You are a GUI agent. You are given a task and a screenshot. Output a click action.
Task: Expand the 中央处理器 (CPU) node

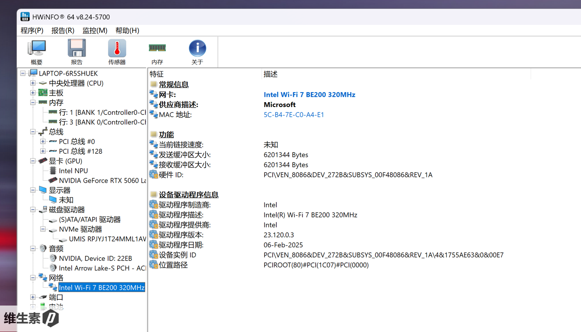pos(33,83)
